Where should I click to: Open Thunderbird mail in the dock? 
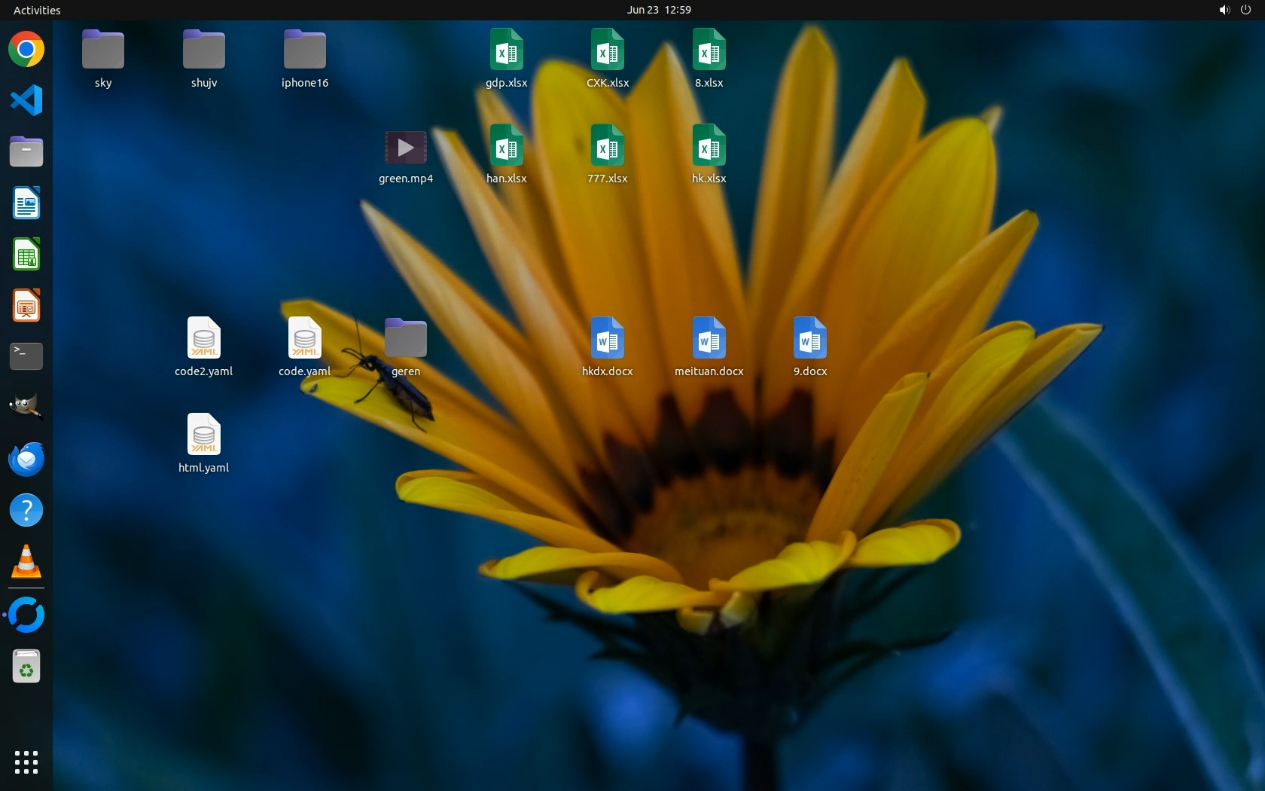[x=26, y=459]
